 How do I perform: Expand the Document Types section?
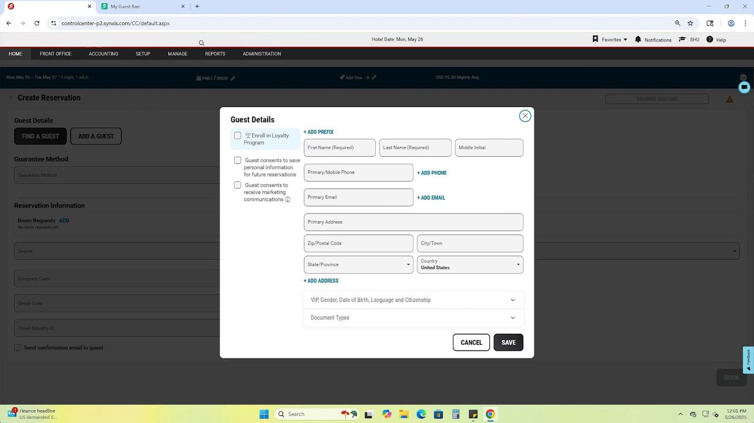(413, 318)
